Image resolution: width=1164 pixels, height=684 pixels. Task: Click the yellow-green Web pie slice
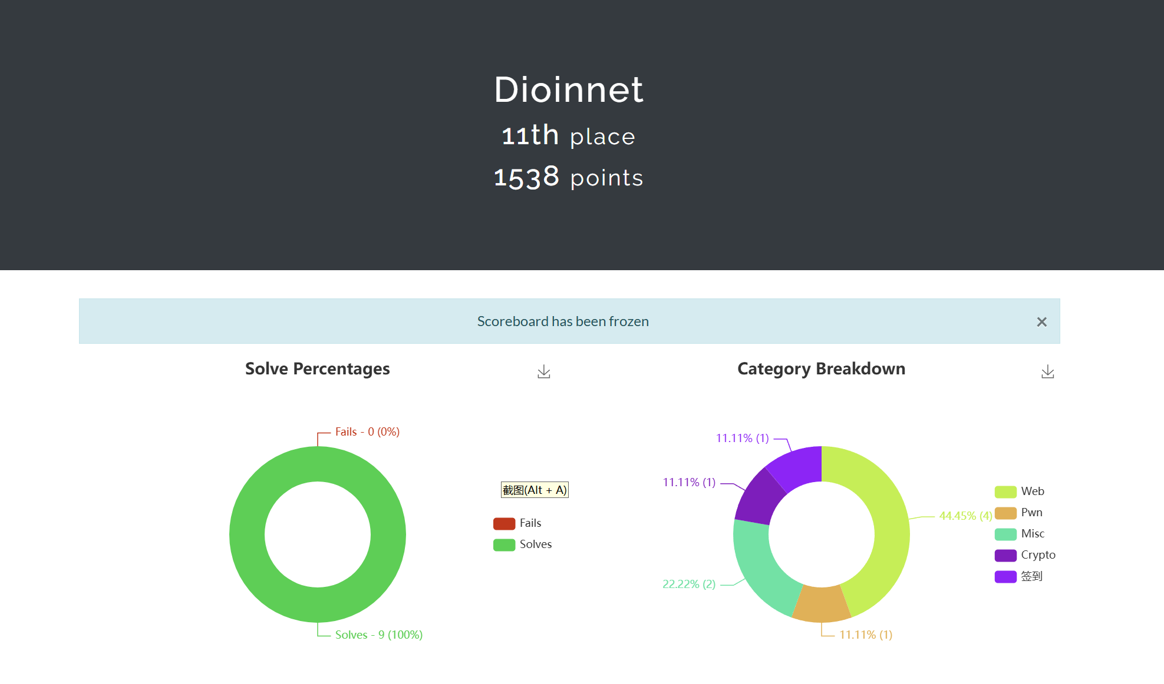tap(890, 530)
